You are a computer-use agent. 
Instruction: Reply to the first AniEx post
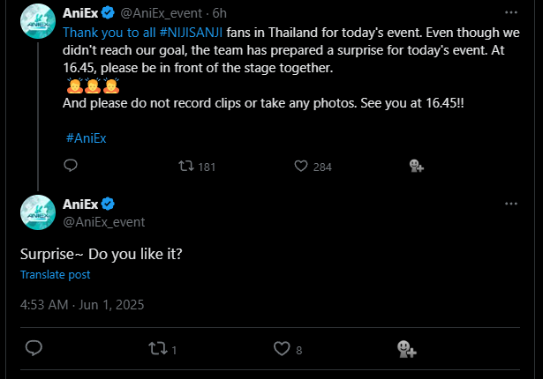click(72, 166)
